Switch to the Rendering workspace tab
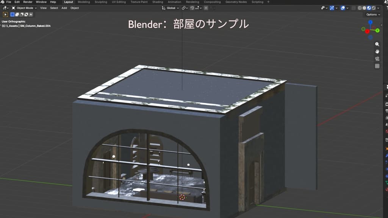The image size is (388, 218). [192, 2]
